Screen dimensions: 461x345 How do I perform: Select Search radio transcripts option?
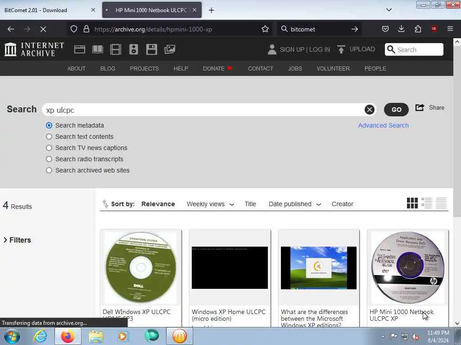click(x=49, y=159)
